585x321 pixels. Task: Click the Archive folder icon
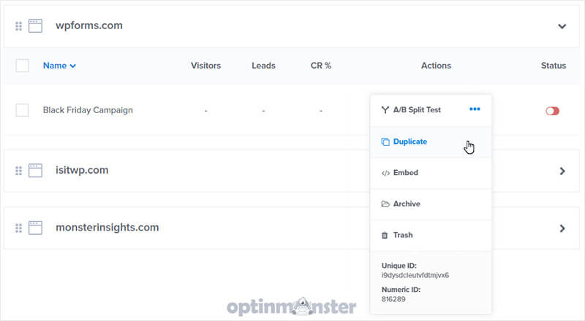[x=385, y=204]
